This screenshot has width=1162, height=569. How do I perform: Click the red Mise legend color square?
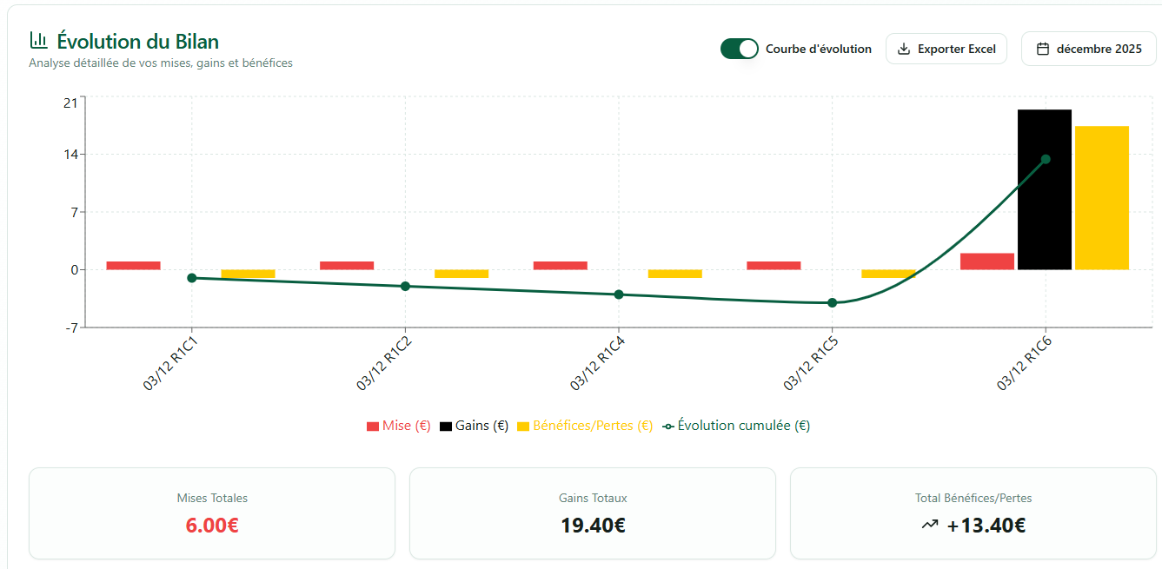click(x=373, y=427)
